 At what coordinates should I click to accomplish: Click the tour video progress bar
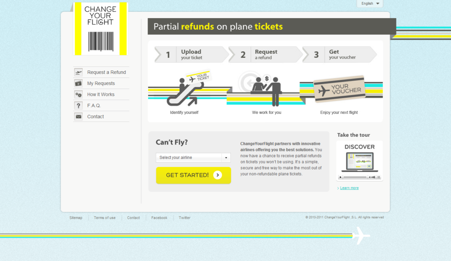(x=355, y=177)
